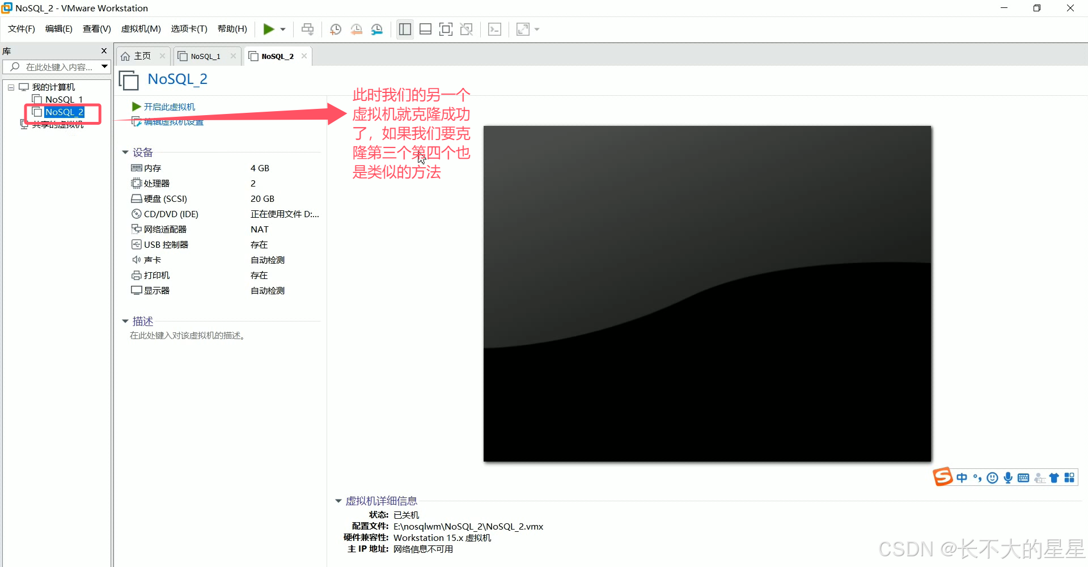This screenshot has height=567, width=1088.
Task: Open the power options dropdown arrow
Action: [283, 29]
